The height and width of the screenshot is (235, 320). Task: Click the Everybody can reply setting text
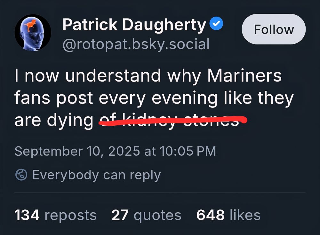click(95, 175)
